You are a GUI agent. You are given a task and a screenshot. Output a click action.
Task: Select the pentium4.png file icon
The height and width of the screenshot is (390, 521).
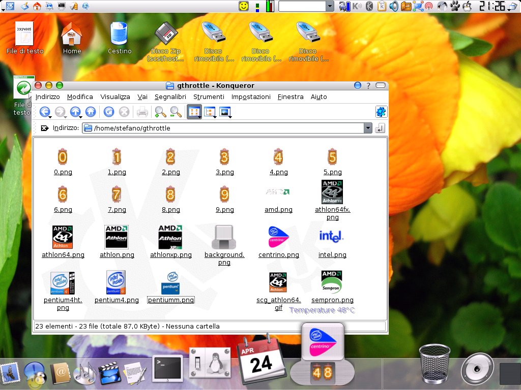tap(116, 282)
